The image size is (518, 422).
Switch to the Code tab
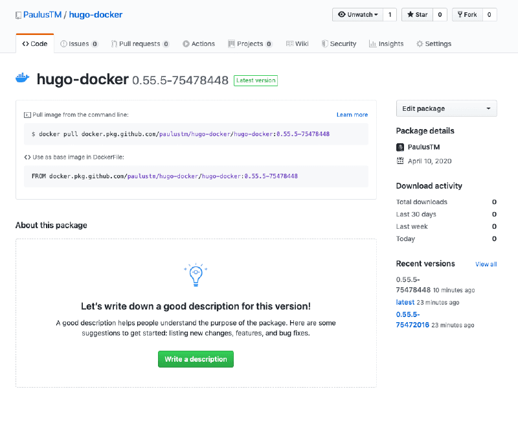[34, 43]
